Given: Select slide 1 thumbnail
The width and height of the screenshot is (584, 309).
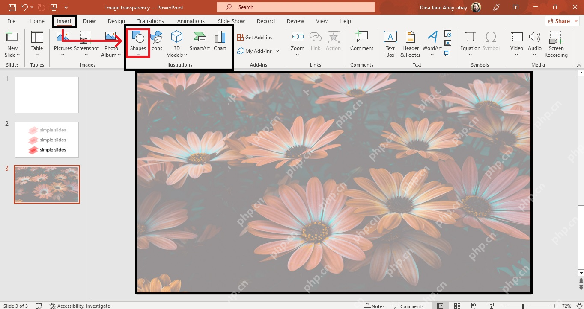Looking at the screenshot, I should pyautogui.click(x=47, y=95).
